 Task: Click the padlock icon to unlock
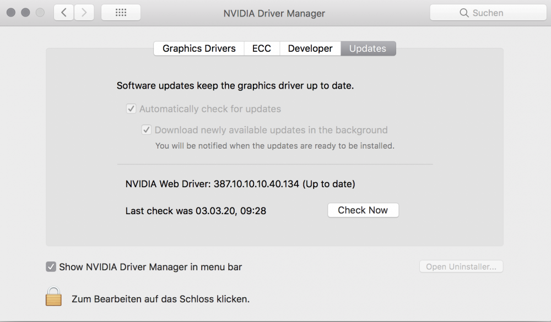coord(53,296)
